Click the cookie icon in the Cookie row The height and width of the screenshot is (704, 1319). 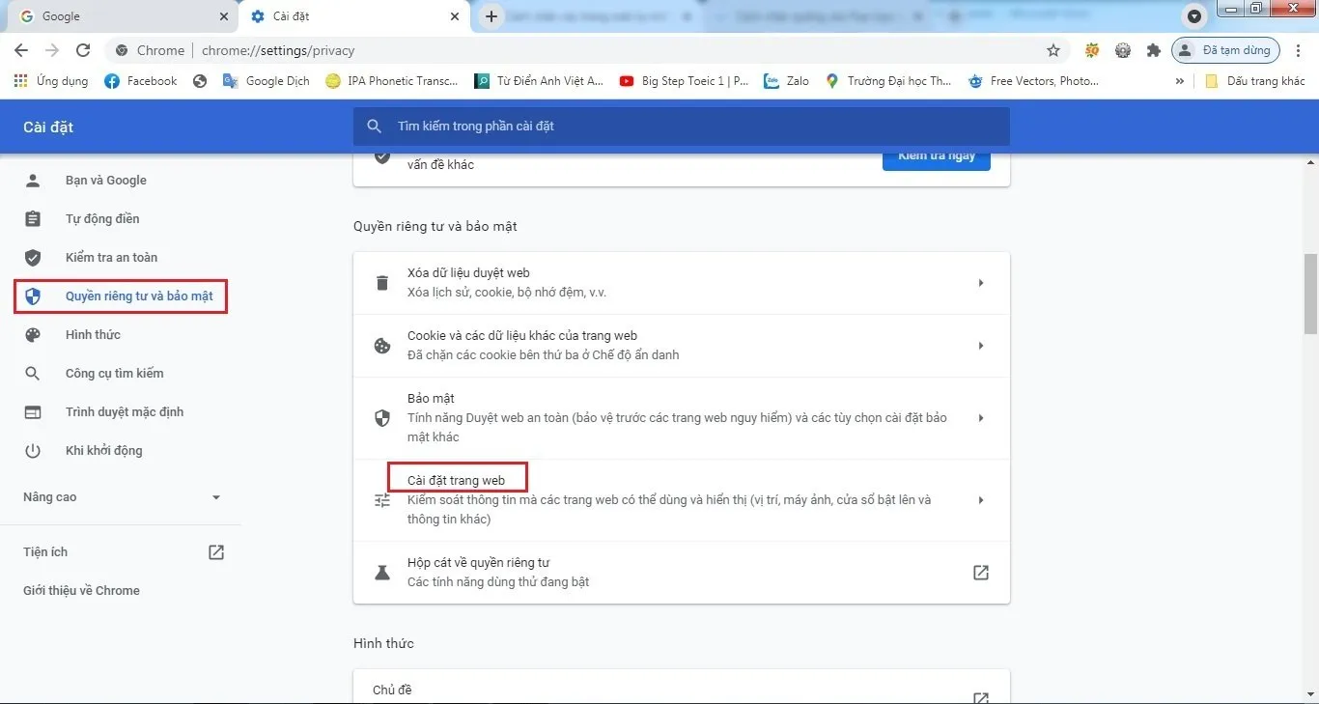coord(382,346)
